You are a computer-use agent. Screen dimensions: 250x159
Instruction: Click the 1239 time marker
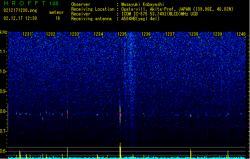tap(218, 34)
